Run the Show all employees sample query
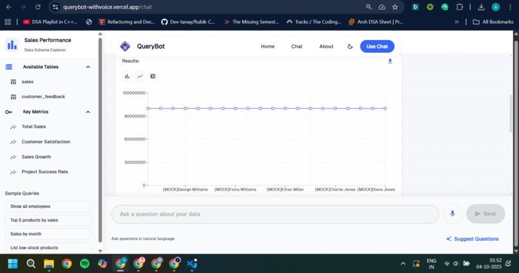519x273 pixels. (x=48, y=207)
